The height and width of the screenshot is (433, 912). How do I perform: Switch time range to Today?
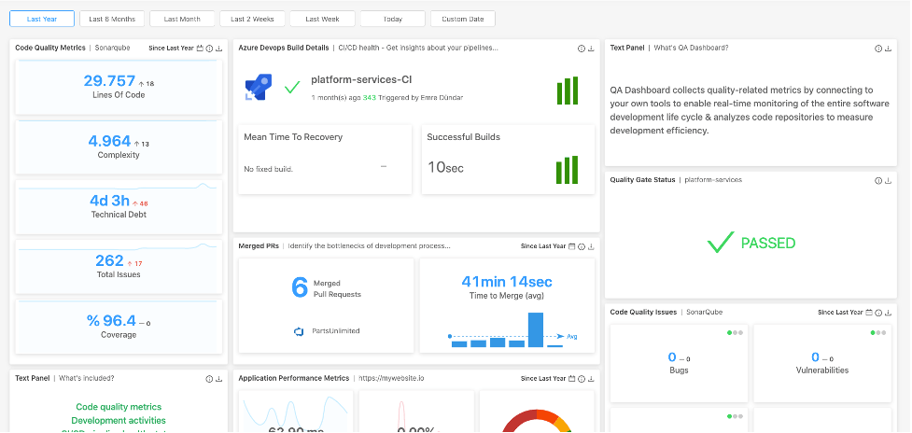(392, 19)
